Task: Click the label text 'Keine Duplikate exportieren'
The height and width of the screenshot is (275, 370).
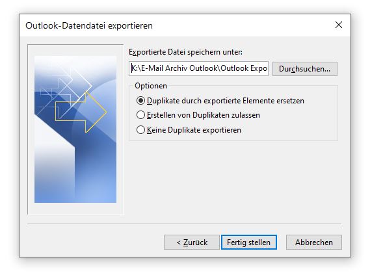Action: pos(194,130)
